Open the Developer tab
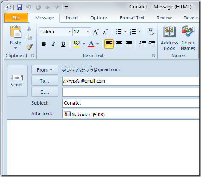Viewport: 201px width, 177px height. (191, 18)
